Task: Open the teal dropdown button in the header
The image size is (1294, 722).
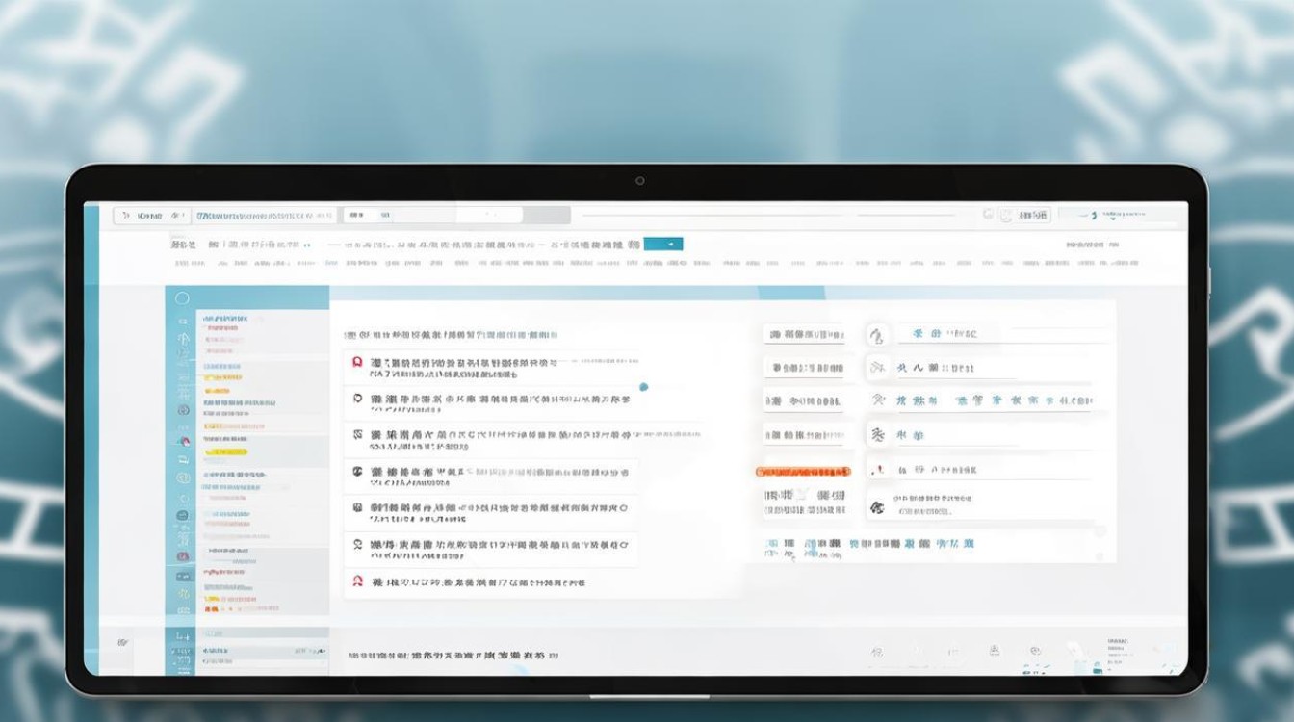Action: pos(662,245)
